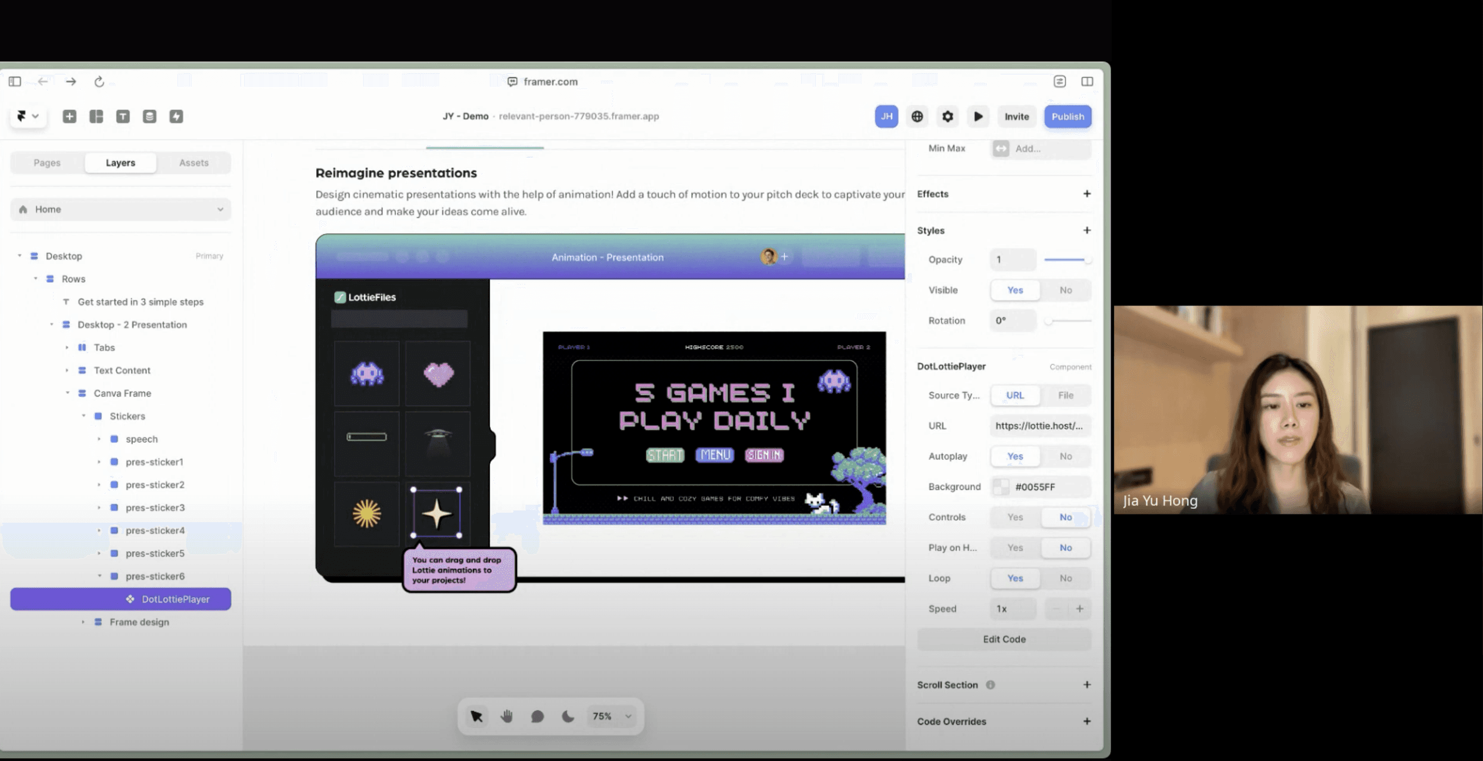Click the globe site settings icon
The height and width of the screenshot is (761, 1483).
point(917,116)
